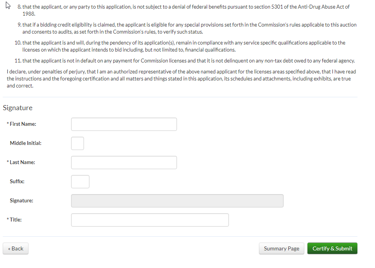Place cursor in the Title field

tap(150, 220)
